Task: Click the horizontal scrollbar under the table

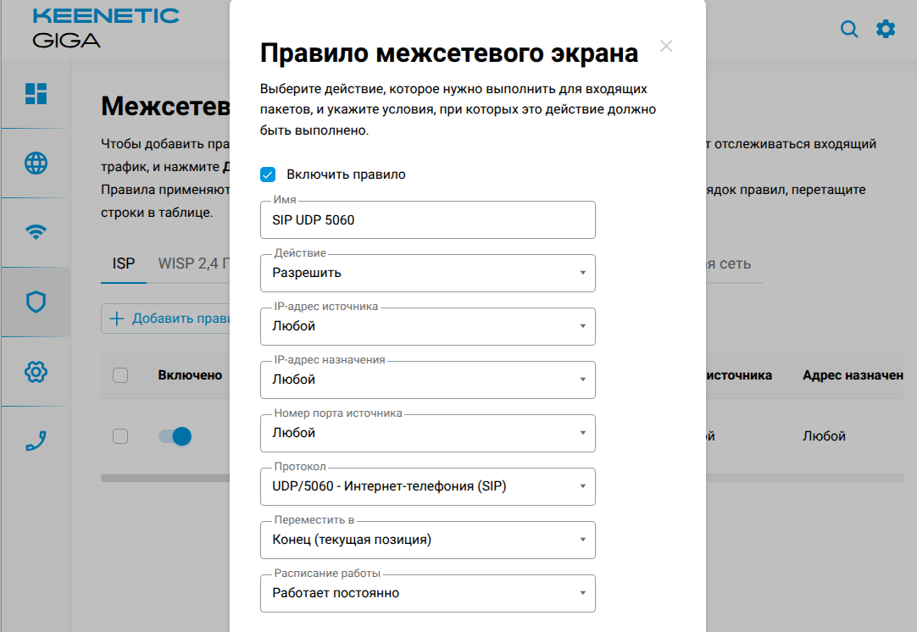Action: tap(164, 478)
